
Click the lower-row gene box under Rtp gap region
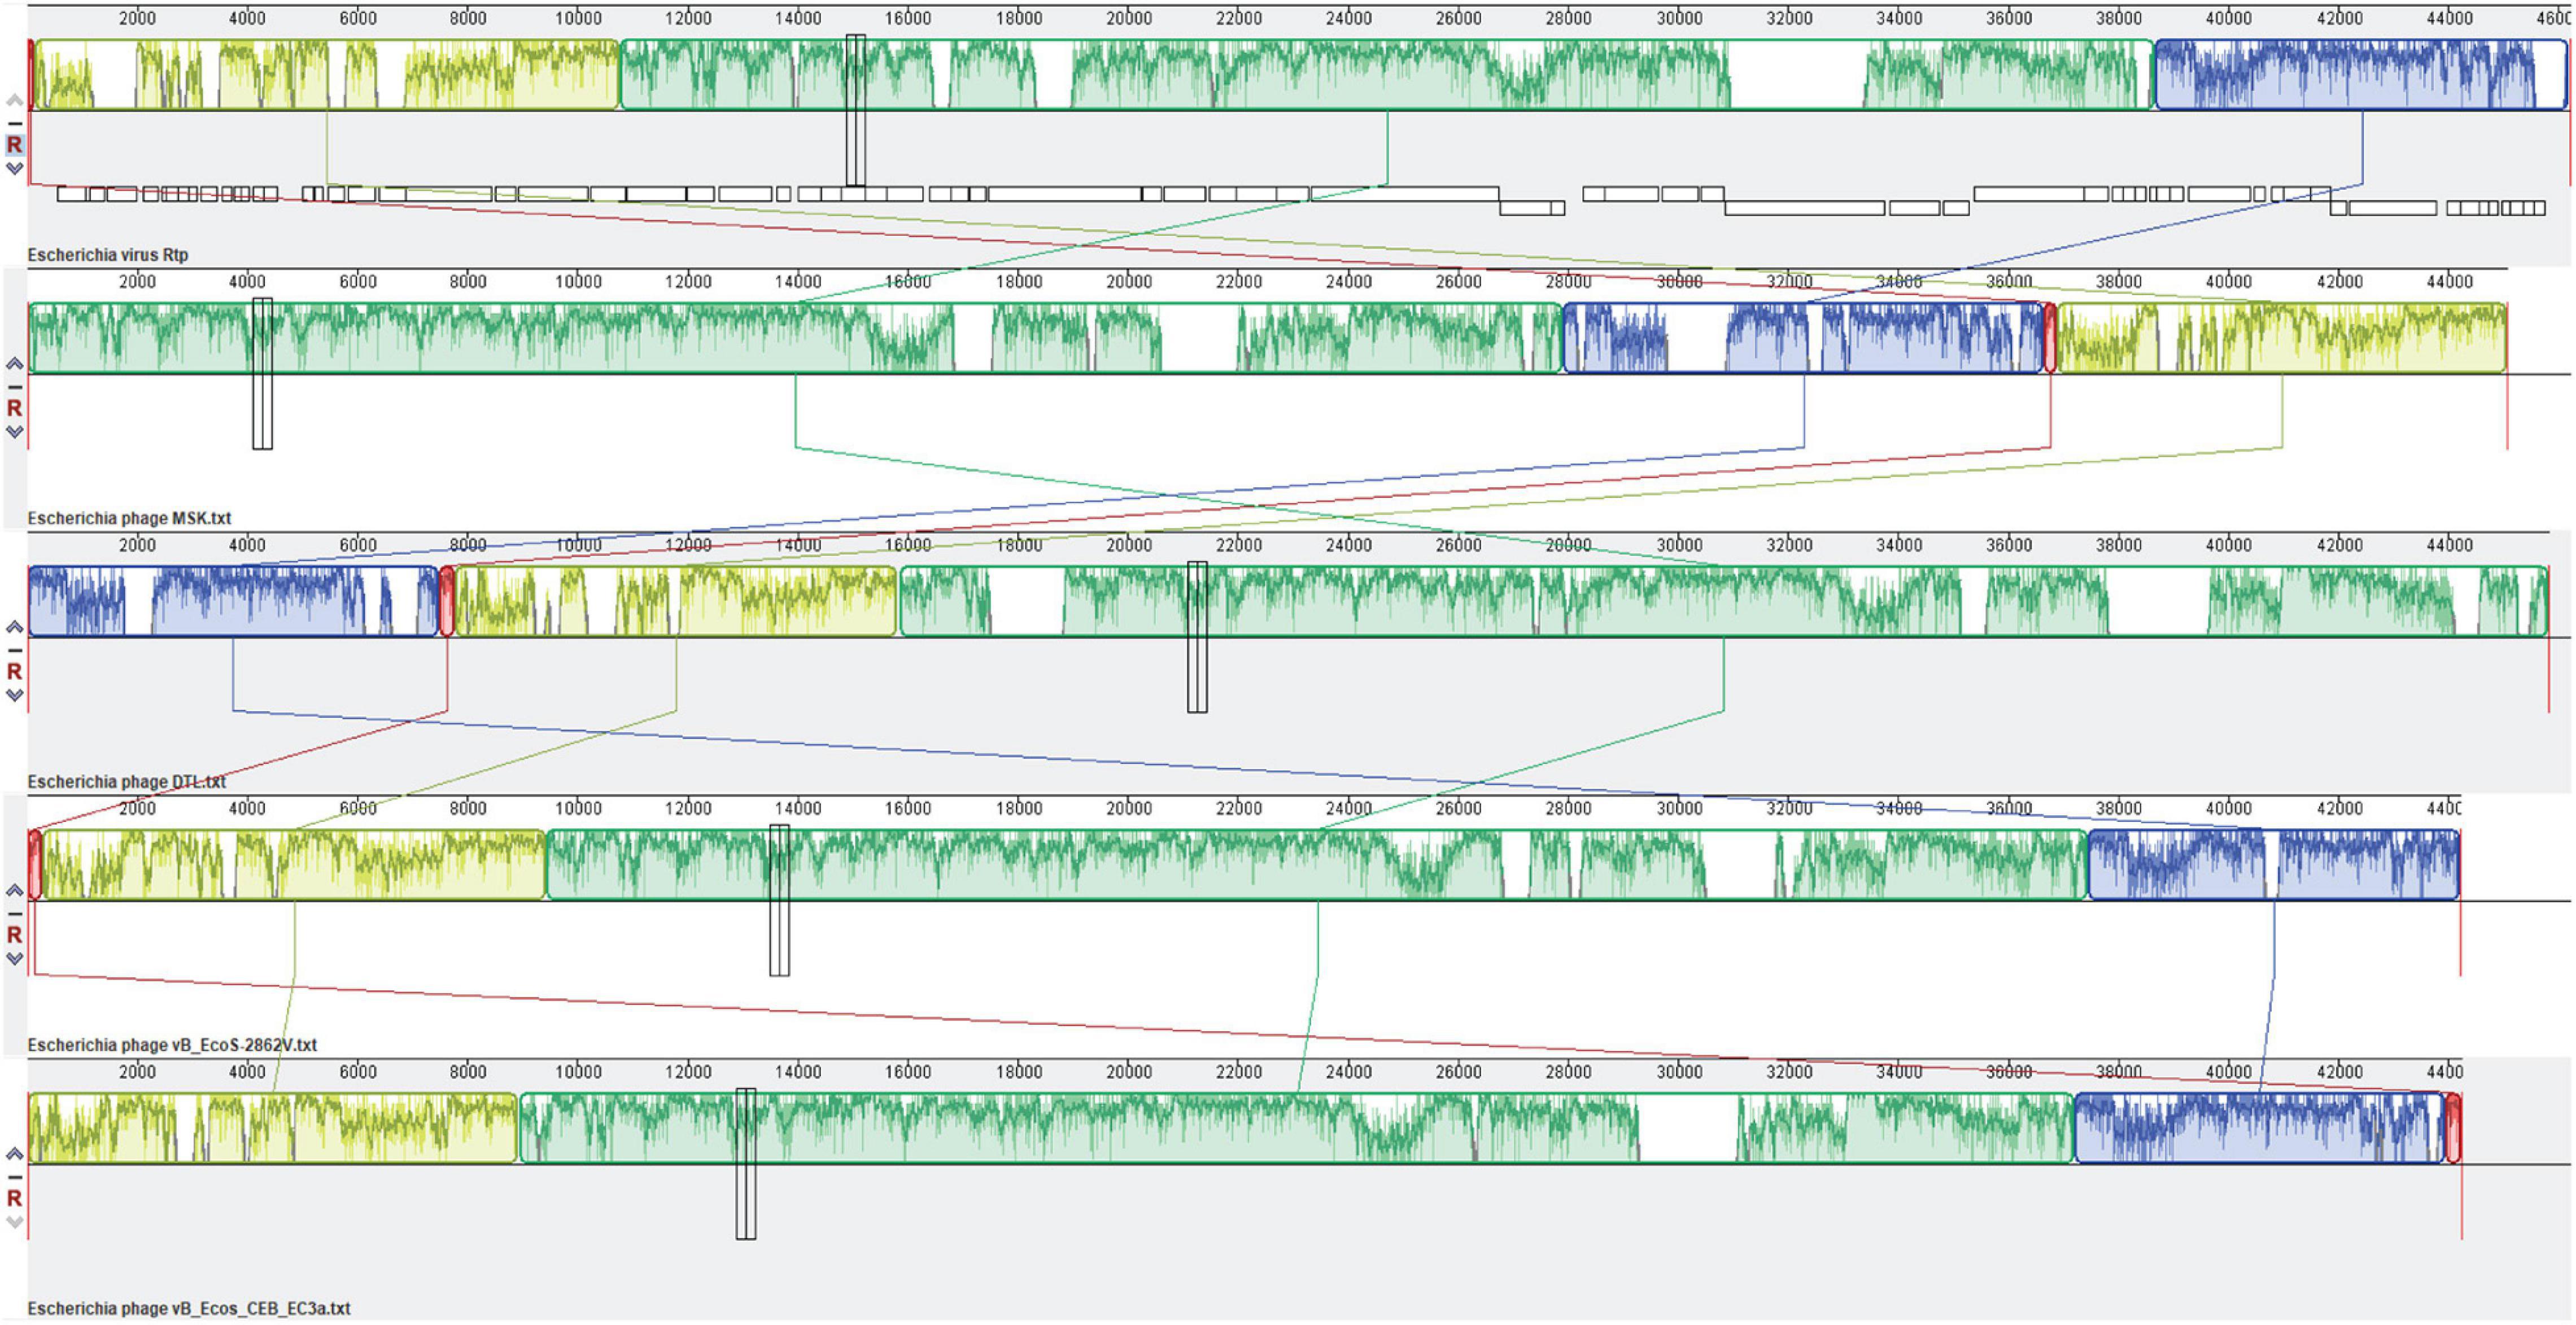click(x=1805, y=208)
